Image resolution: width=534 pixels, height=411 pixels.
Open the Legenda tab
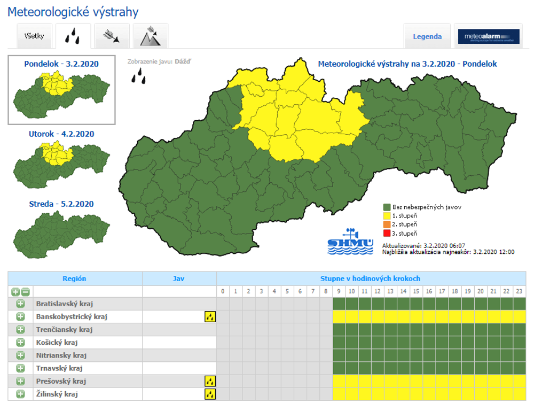[427, 37]
